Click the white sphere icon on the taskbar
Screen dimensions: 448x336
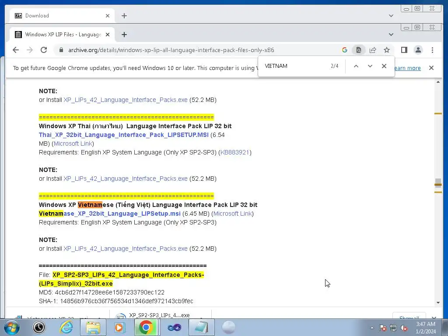point(228,327)
